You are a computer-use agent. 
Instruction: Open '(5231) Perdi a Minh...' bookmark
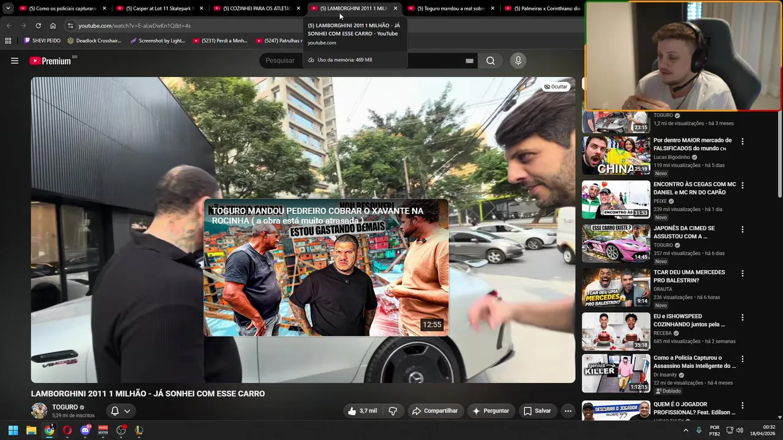(x=220, y=40)
